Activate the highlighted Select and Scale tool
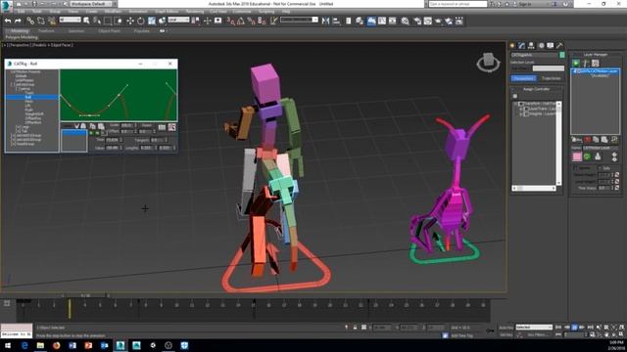627x352 pixels. (152, 21)
